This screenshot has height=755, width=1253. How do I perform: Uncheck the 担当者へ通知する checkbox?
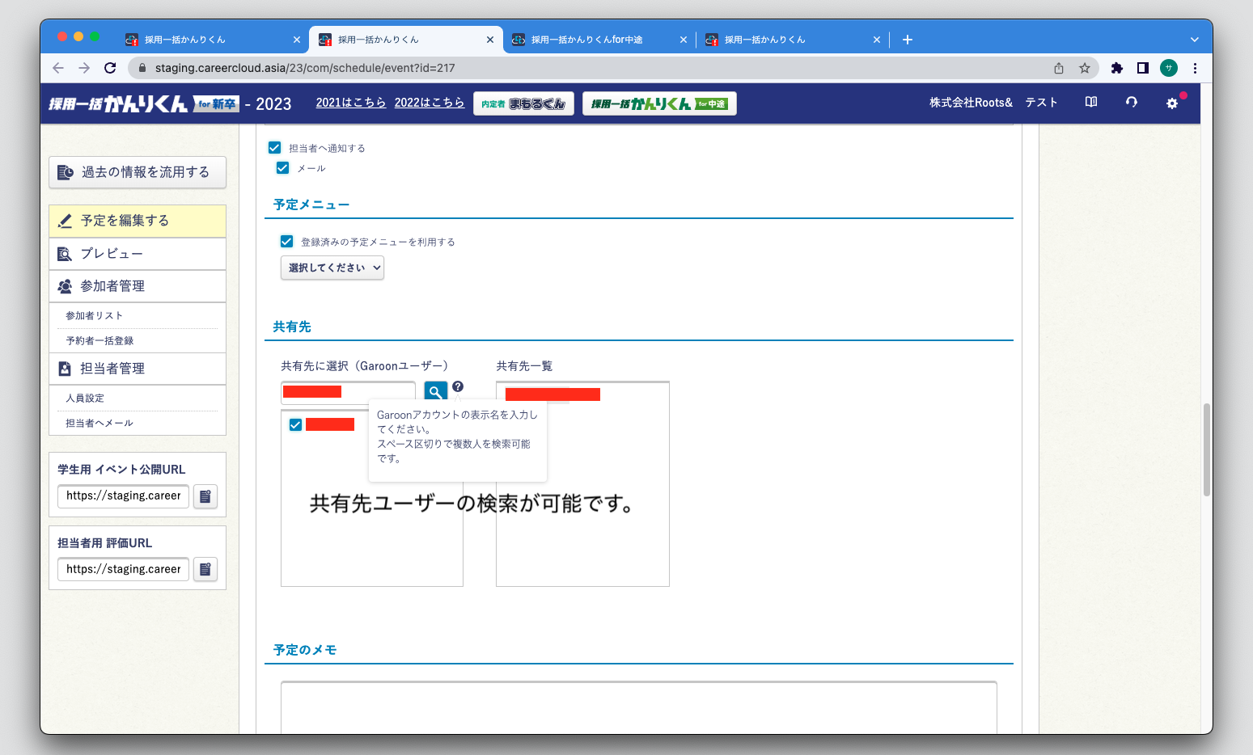click(x=275, y=147)
